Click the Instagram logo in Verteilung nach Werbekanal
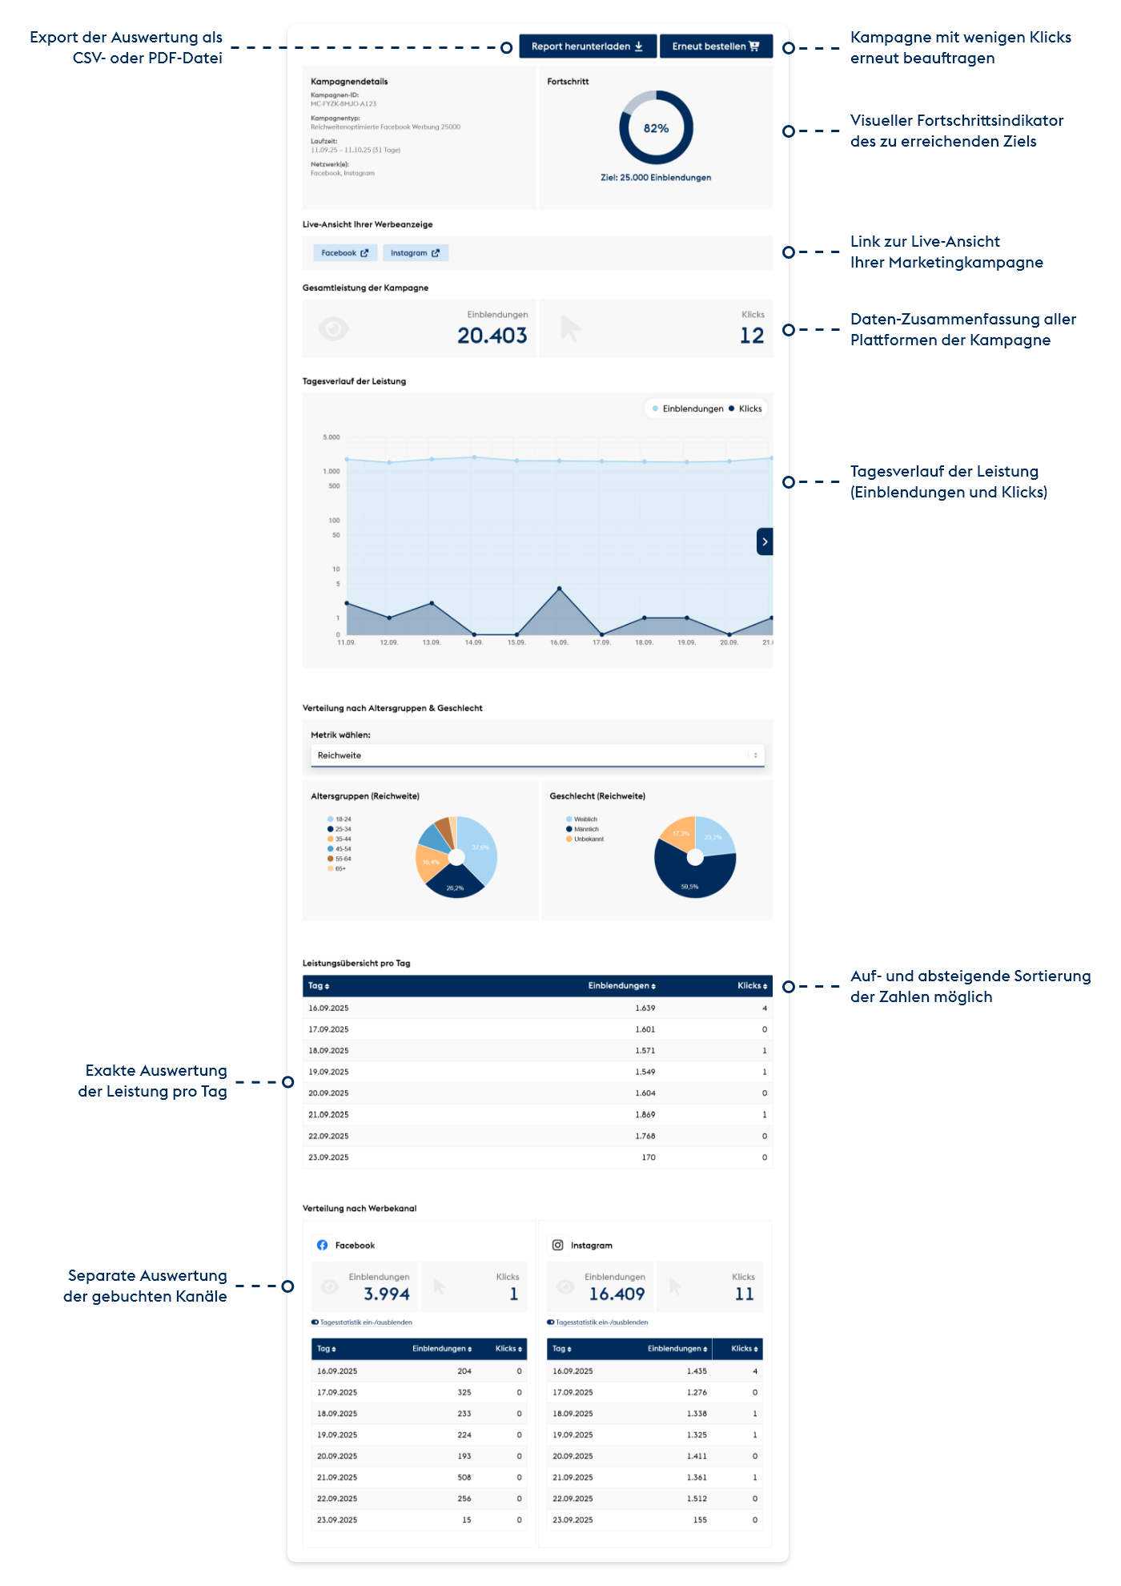 (x=557, y=1245)
